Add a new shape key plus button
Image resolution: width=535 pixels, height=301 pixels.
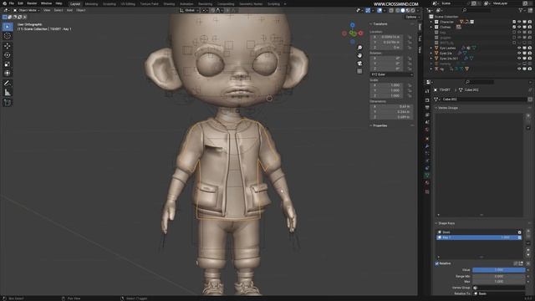pyautogui.click(x=528, y=231)
